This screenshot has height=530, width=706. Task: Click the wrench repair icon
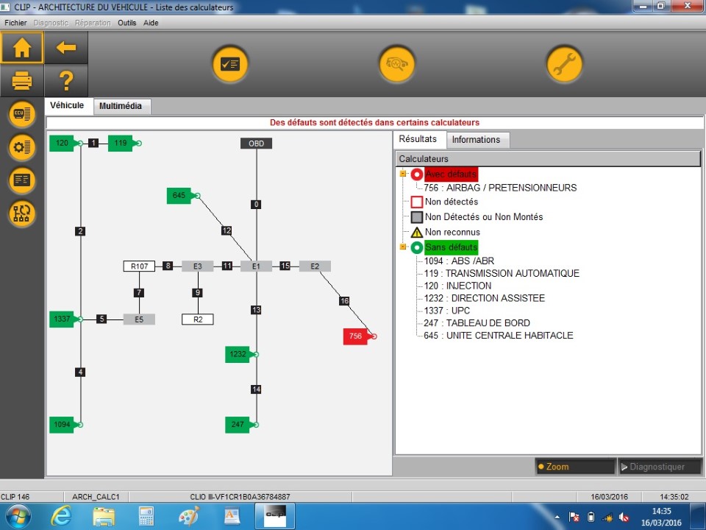click(x=564, y=64)
